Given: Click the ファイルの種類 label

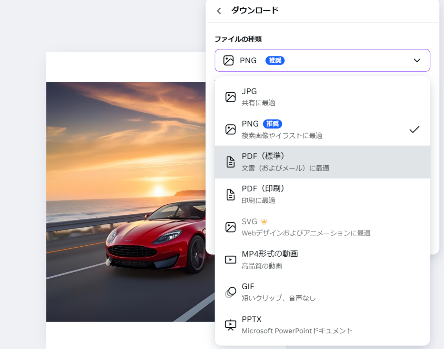Looking at the screenshot, I should 238,39.
